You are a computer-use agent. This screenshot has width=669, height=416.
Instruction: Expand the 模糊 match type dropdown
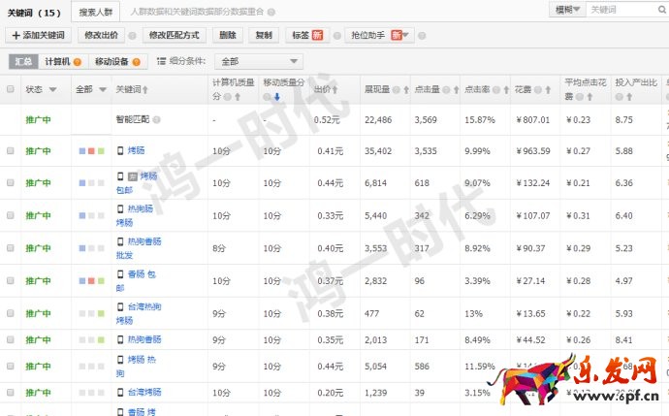[566, 10]
